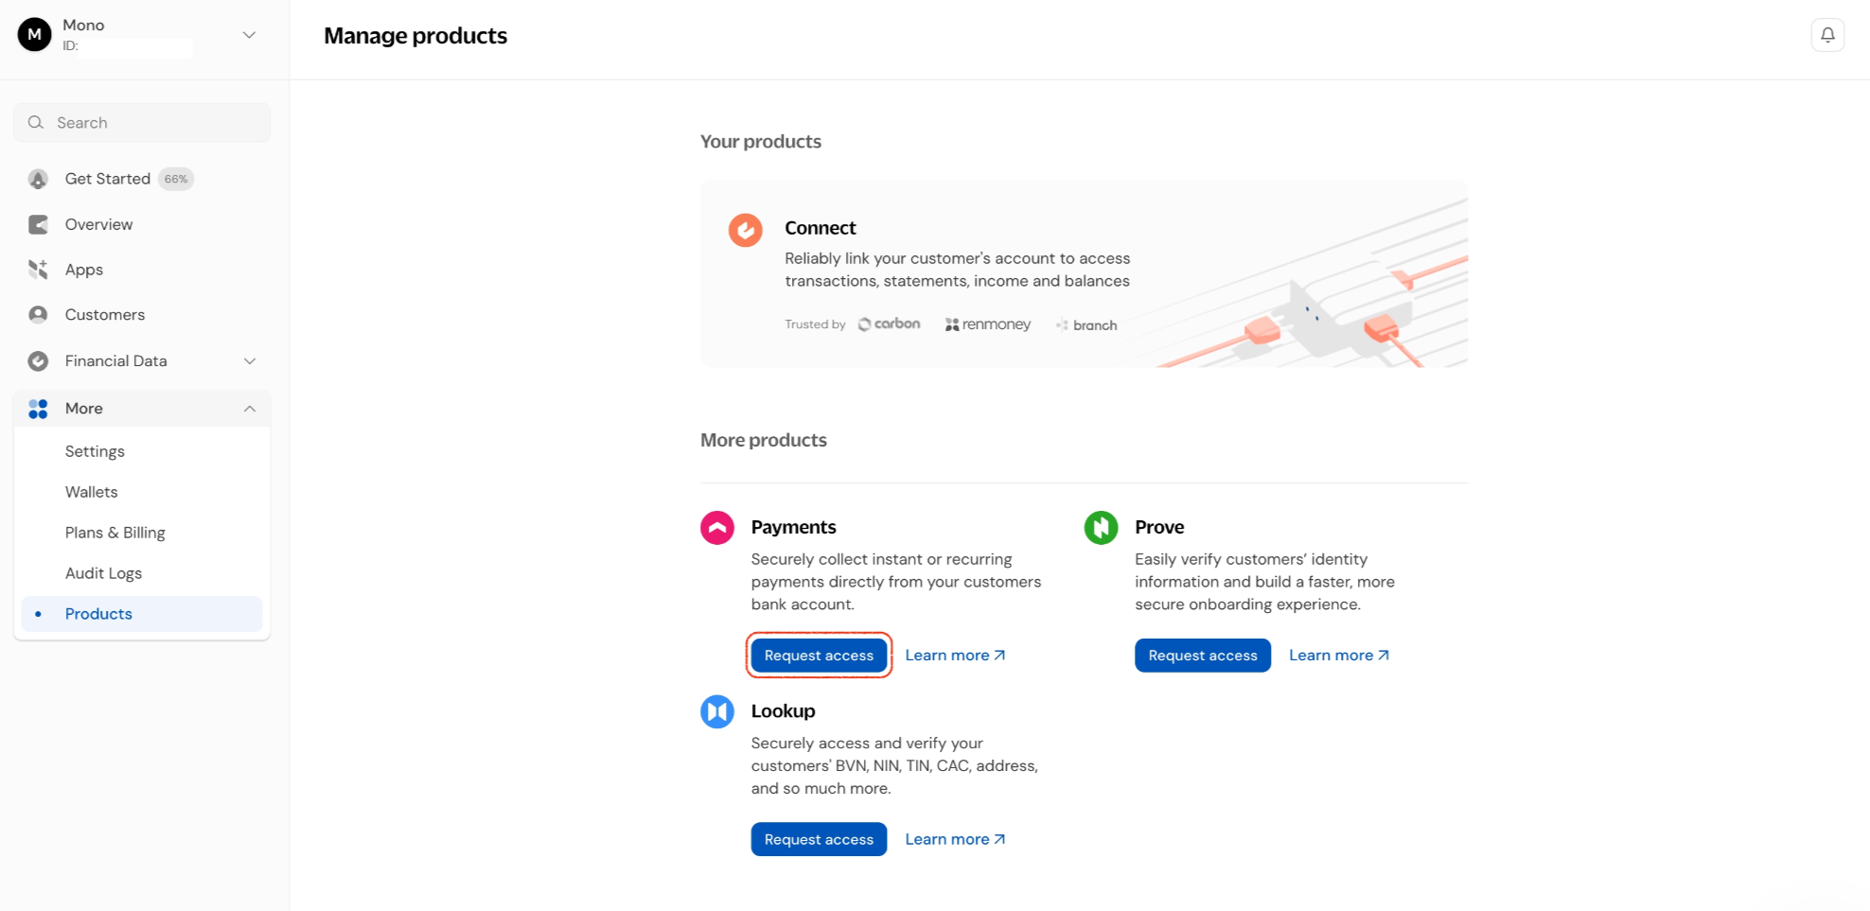Request access to Prove product
Screen dimensions: 1870x911
tap(1202, 656)
